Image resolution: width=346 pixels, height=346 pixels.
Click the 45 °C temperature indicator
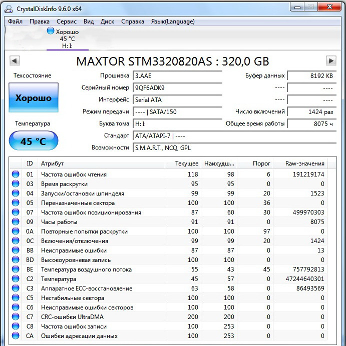pyautogui.click(x=34, y=141)
